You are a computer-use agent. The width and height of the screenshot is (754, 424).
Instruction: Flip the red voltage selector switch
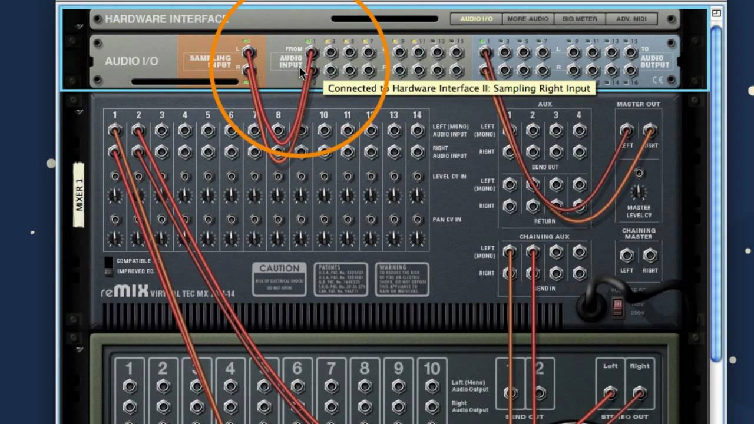[617, 307]
